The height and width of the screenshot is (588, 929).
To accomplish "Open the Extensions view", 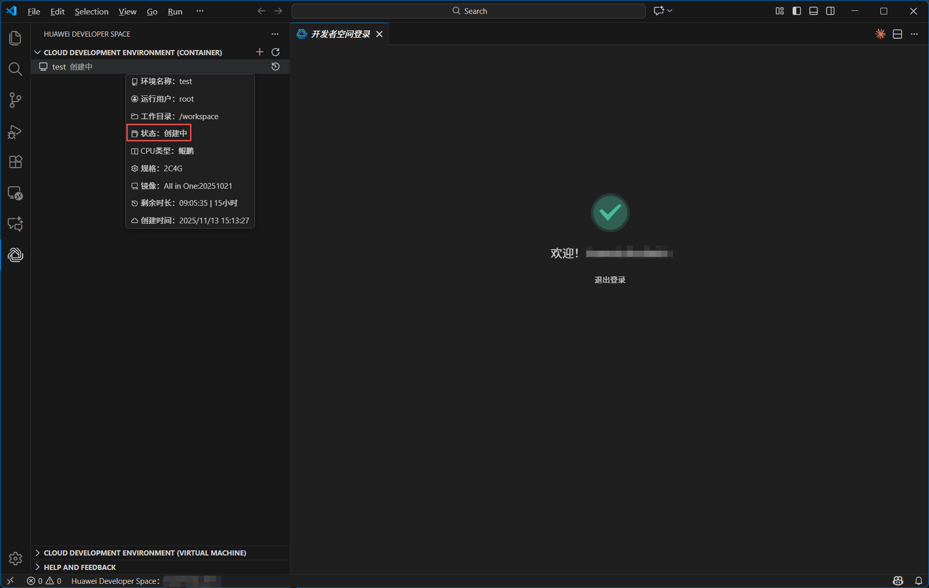I will (15, 162).
